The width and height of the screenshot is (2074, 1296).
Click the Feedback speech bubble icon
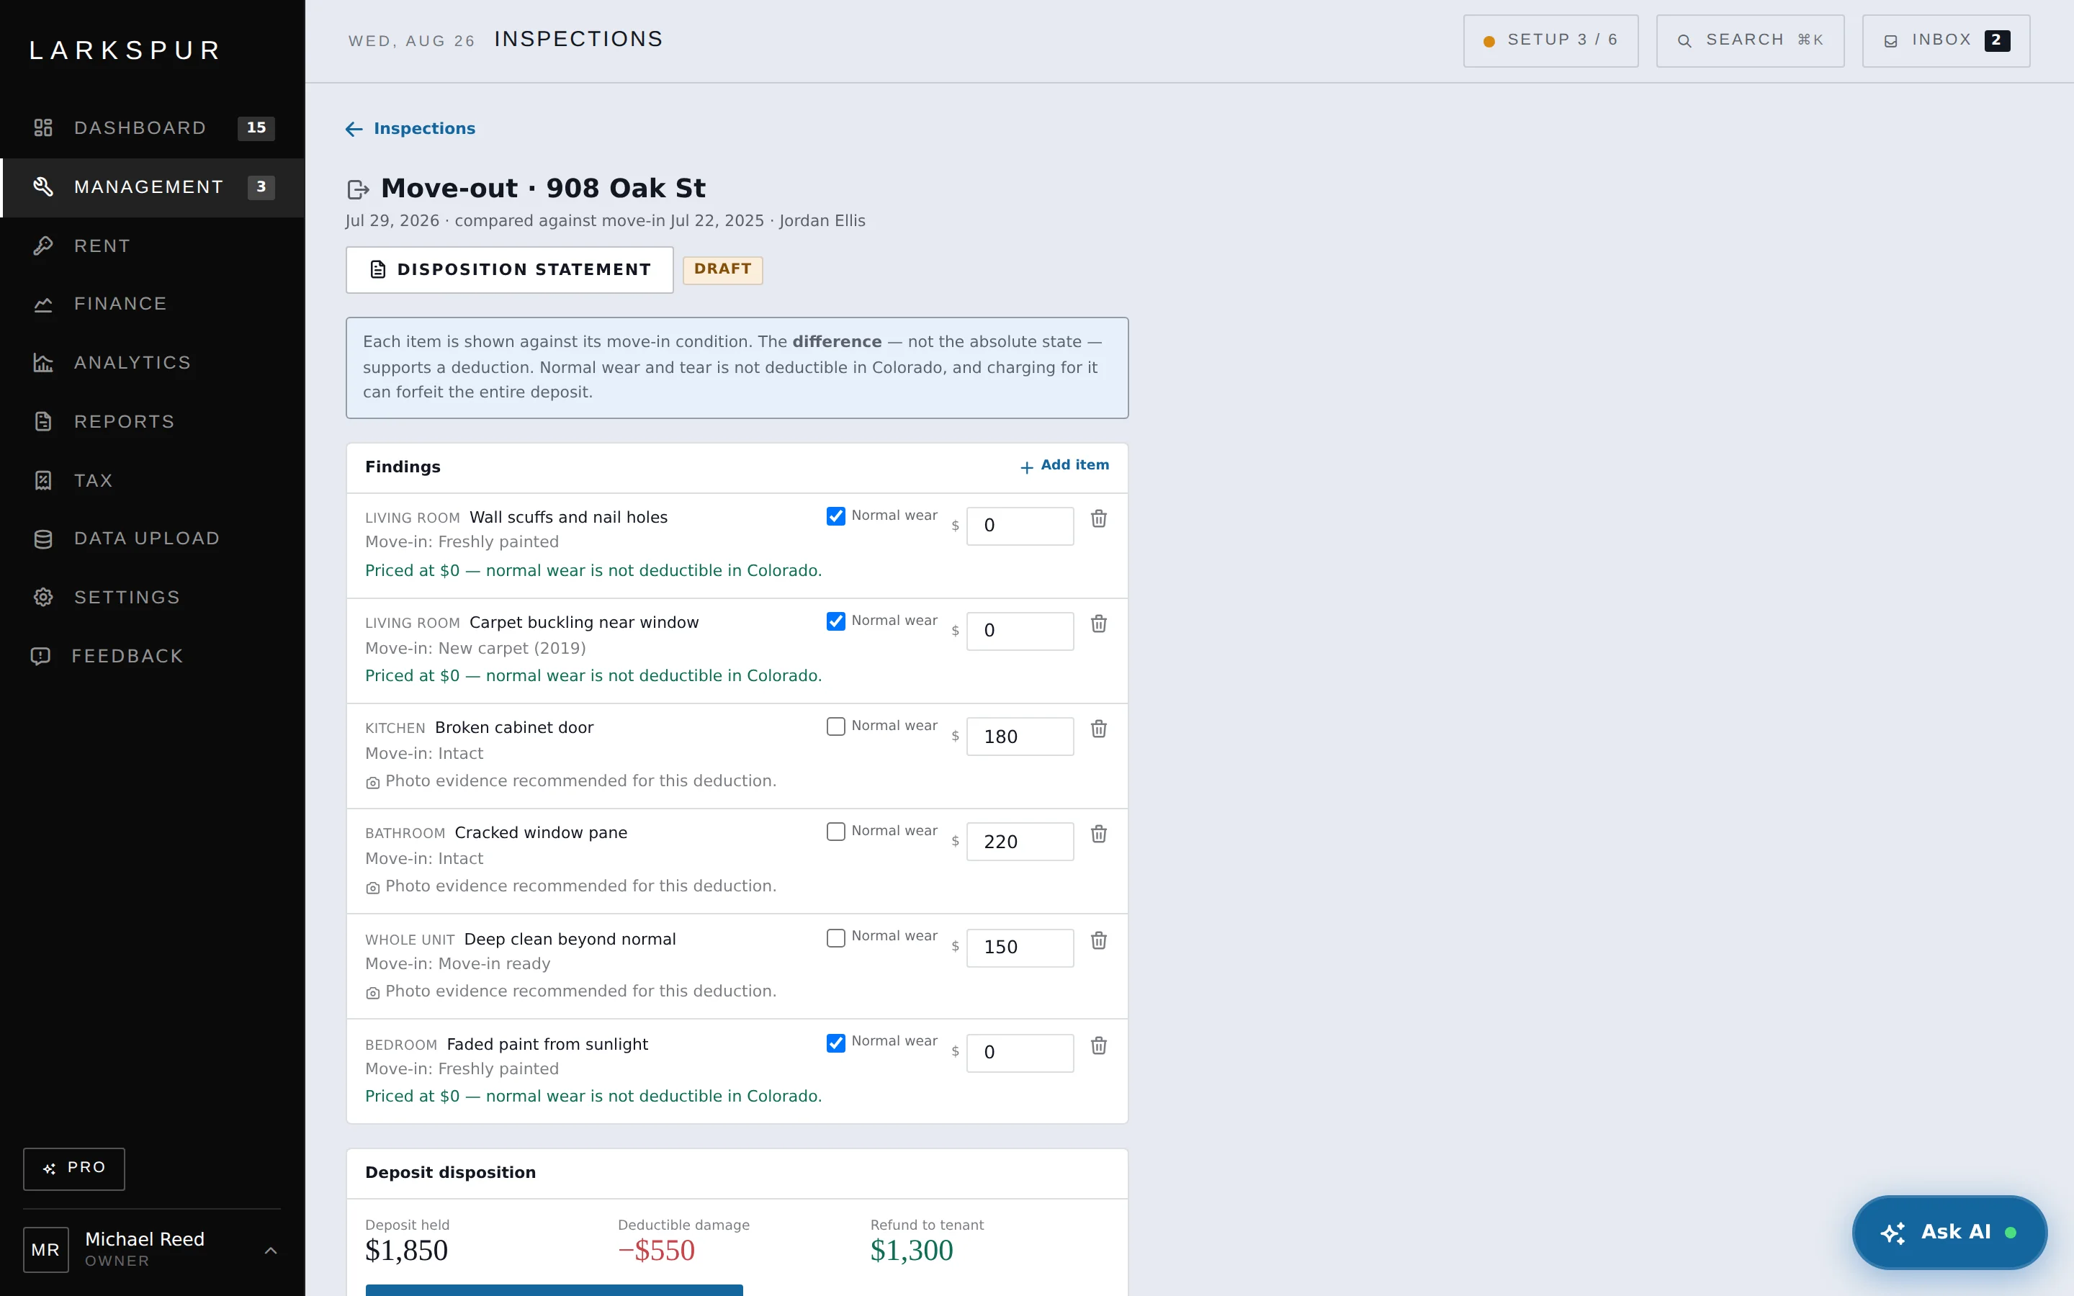pos(40,657)
